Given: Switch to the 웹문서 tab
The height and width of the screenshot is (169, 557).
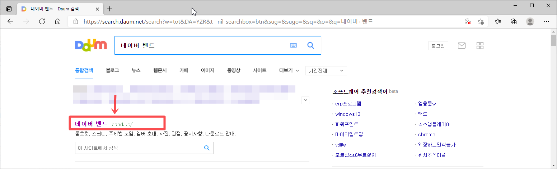Looking at the screenshot, I should coord(160,70).
